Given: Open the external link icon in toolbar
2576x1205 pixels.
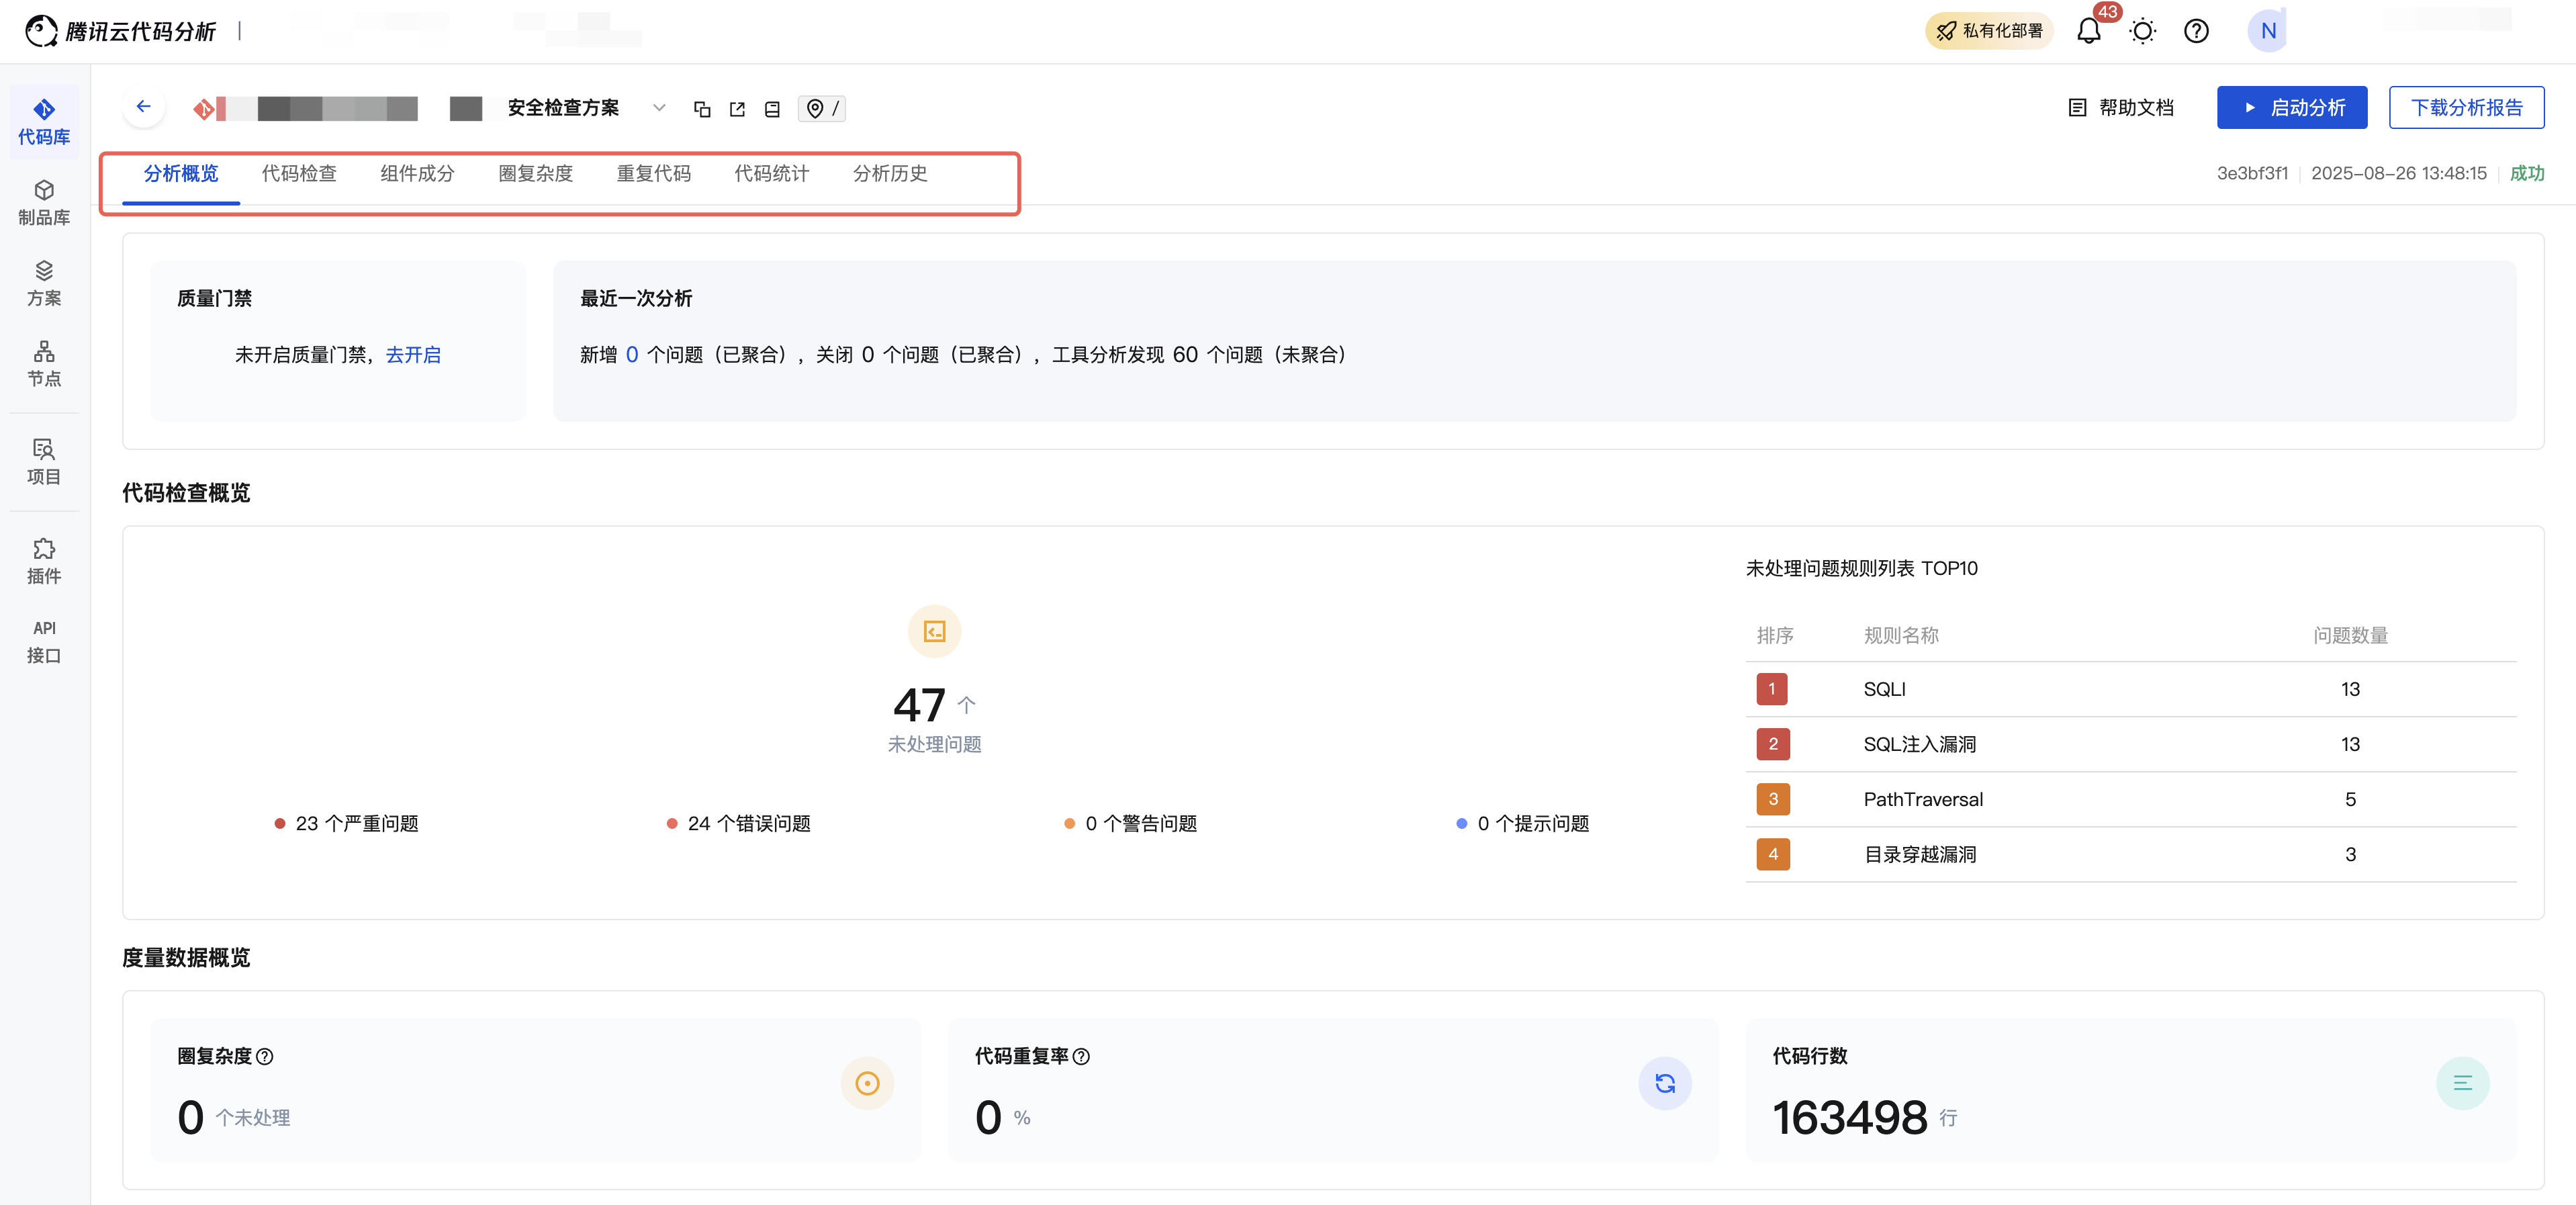Looking at the screenshot, I should (737, 109).
